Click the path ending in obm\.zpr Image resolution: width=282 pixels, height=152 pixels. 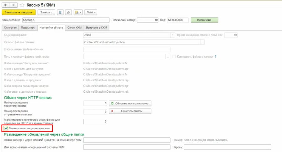106,86
